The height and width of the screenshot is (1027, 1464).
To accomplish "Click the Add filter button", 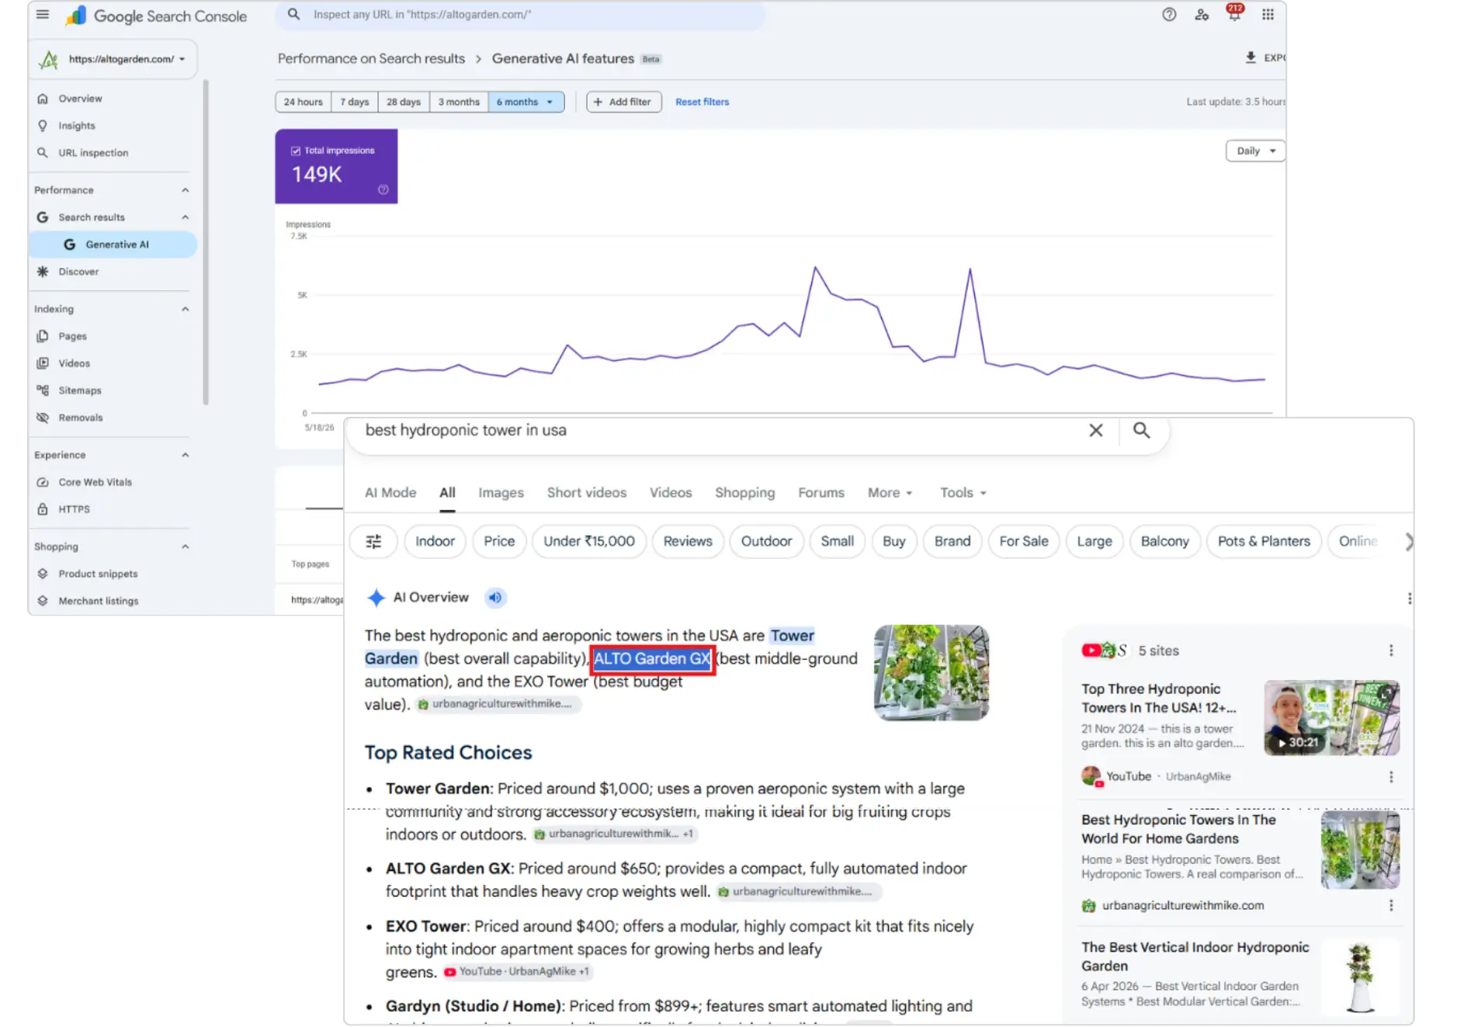I will point(623,102).
